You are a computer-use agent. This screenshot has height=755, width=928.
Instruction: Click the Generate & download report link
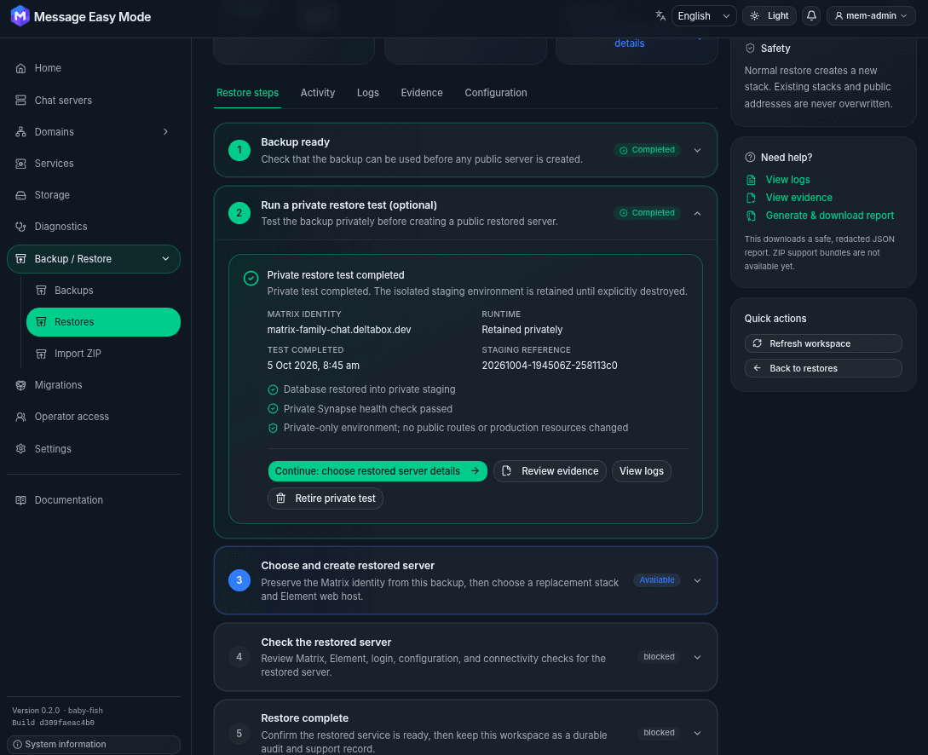click(829, 216)
